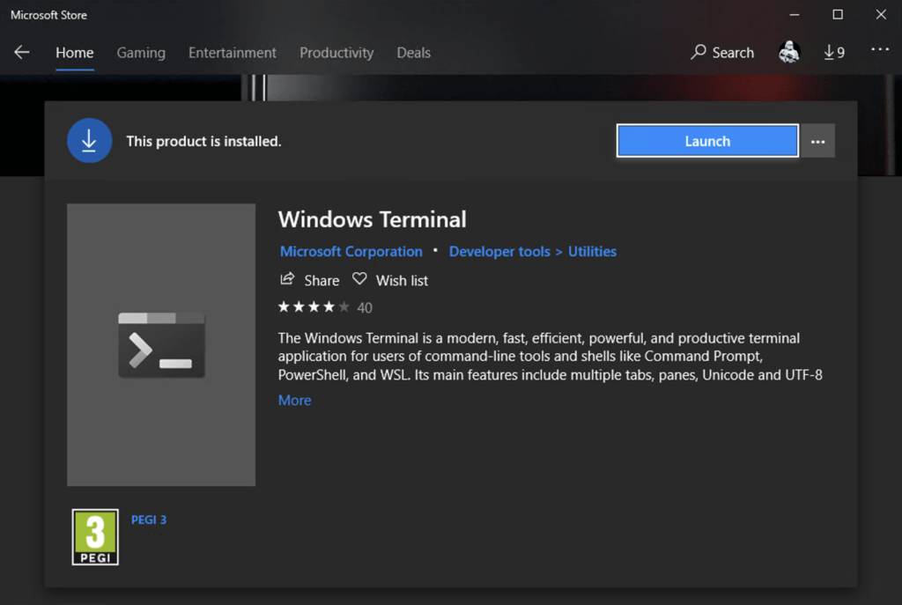Open more options beside Launch button
The height and width of the screenshot is (605, 902).
pos(818,141)
